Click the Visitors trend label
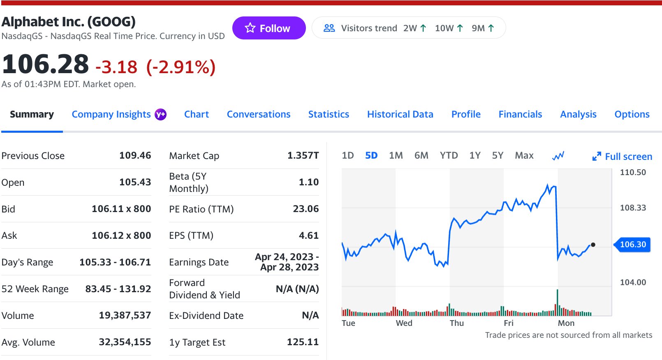The height and width of the screenshot is (360, 662). click(x=369, y=28)
